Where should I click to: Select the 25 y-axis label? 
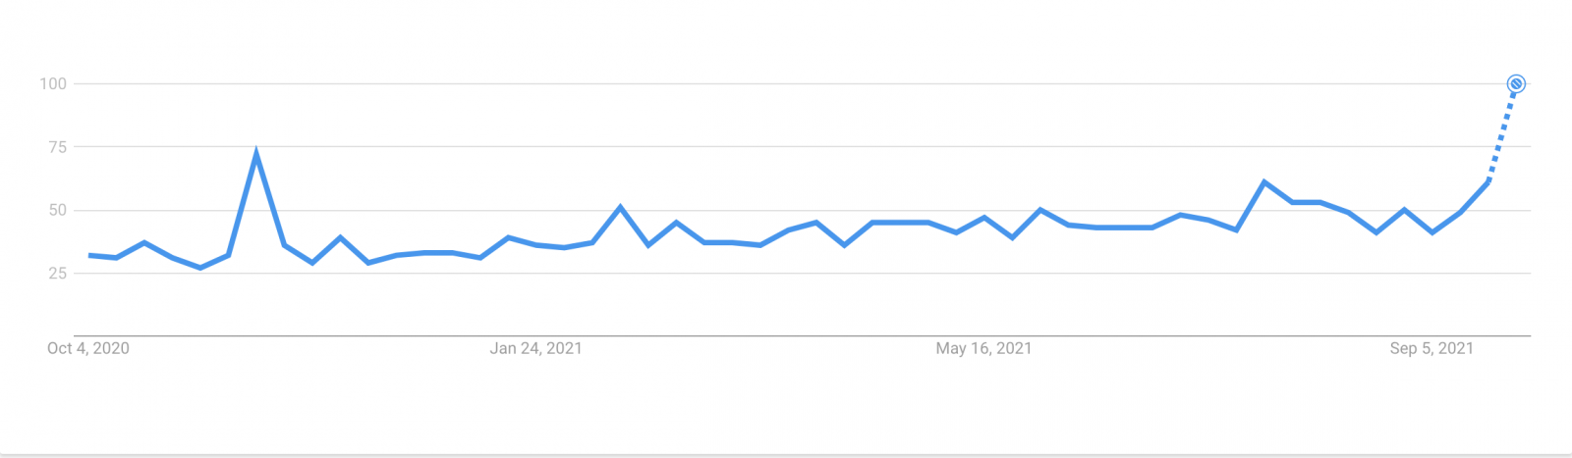[x=58, y=273]
